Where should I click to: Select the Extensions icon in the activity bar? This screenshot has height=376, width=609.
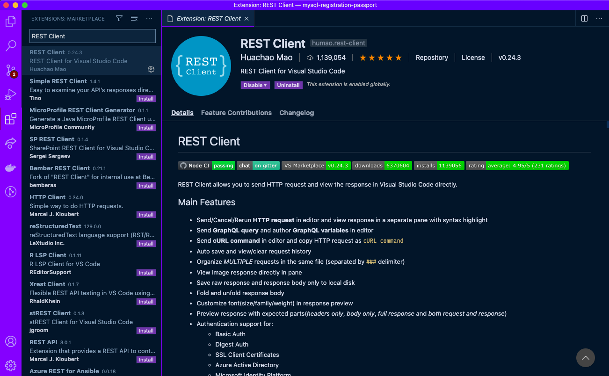point(10,119)
